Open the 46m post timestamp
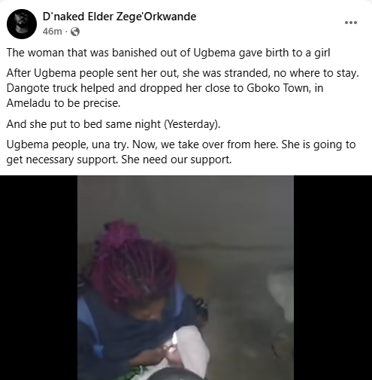This screenshot has width=372, height=380. coord(52,32)
